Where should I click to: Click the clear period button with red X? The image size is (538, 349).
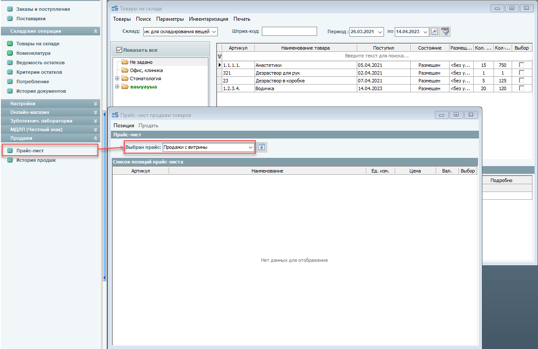click(x=435, y=31)
